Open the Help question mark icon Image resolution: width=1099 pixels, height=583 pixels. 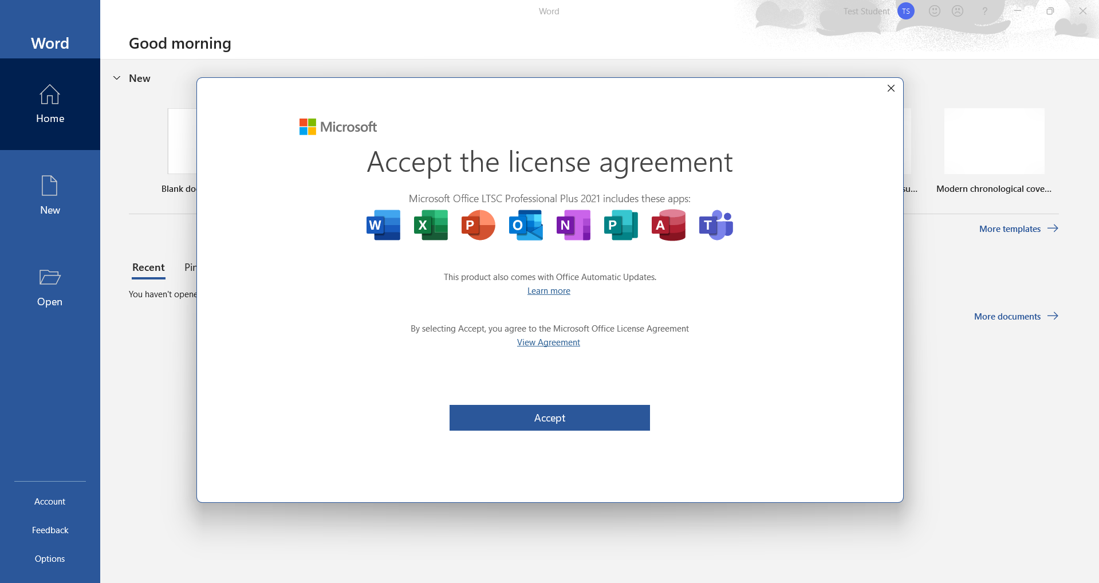point(984,11)
